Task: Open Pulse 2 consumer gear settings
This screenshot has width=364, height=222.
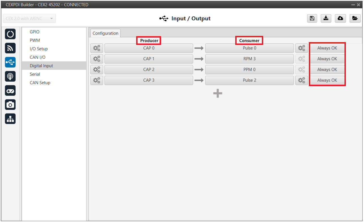Action: click(x=301, y=80)
